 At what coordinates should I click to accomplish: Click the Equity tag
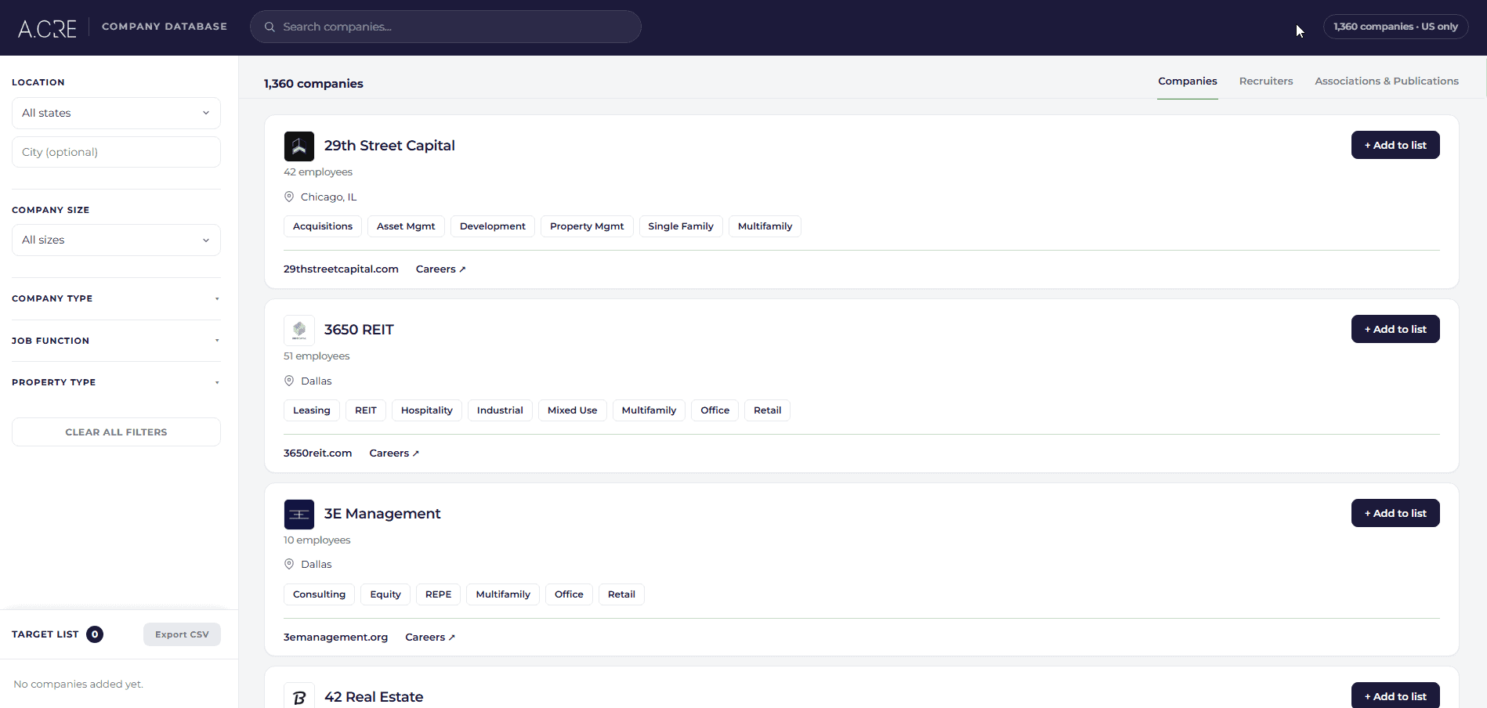click(x=385, y=594)
